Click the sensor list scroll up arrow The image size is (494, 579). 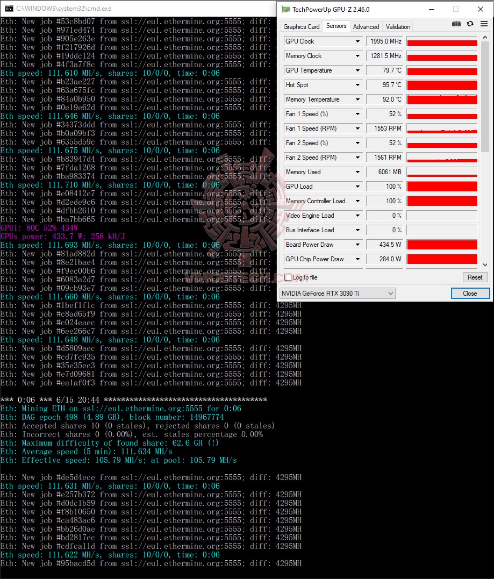tap(485, 37)
